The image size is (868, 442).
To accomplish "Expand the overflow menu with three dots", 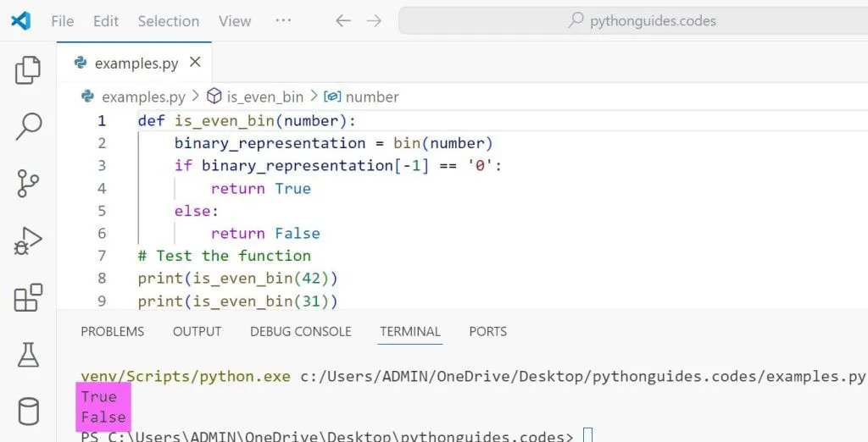I will [283, 21].
